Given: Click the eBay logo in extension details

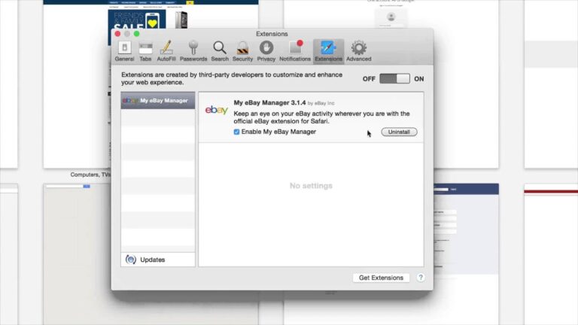Looking at the screenshot, I should [217, 110].
